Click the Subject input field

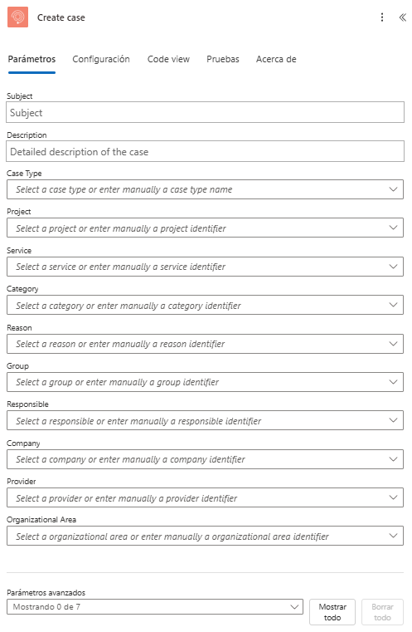tap(206, 112)
